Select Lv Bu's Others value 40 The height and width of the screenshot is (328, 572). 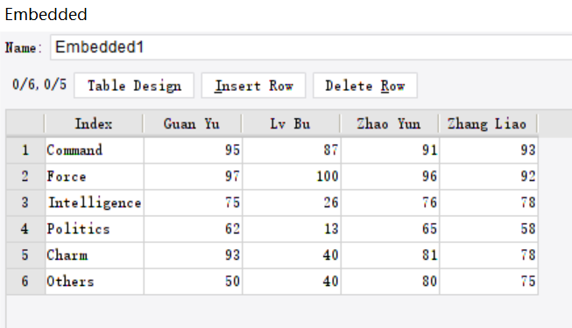click(292, 282)
